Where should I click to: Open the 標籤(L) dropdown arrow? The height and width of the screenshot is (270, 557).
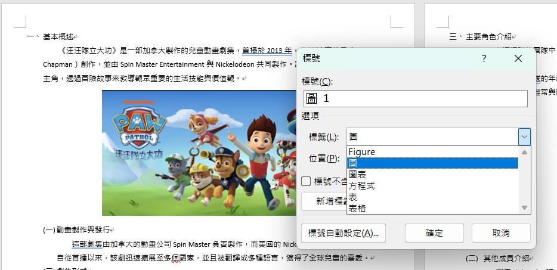[x=524, y=136]
